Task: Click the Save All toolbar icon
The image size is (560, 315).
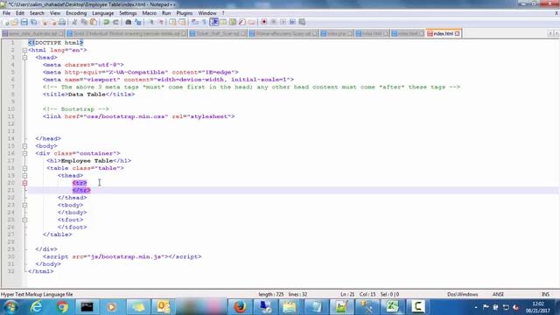Action: coord(33,22)
